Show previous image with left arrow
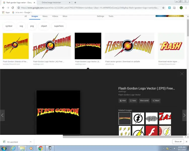 pos(3,115)
